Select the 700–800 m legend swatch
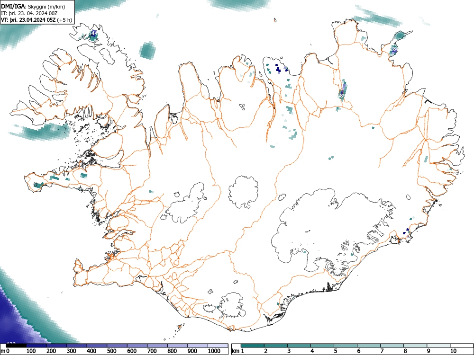The width and height of the screenshot is (474, 355). click(157, 346)
